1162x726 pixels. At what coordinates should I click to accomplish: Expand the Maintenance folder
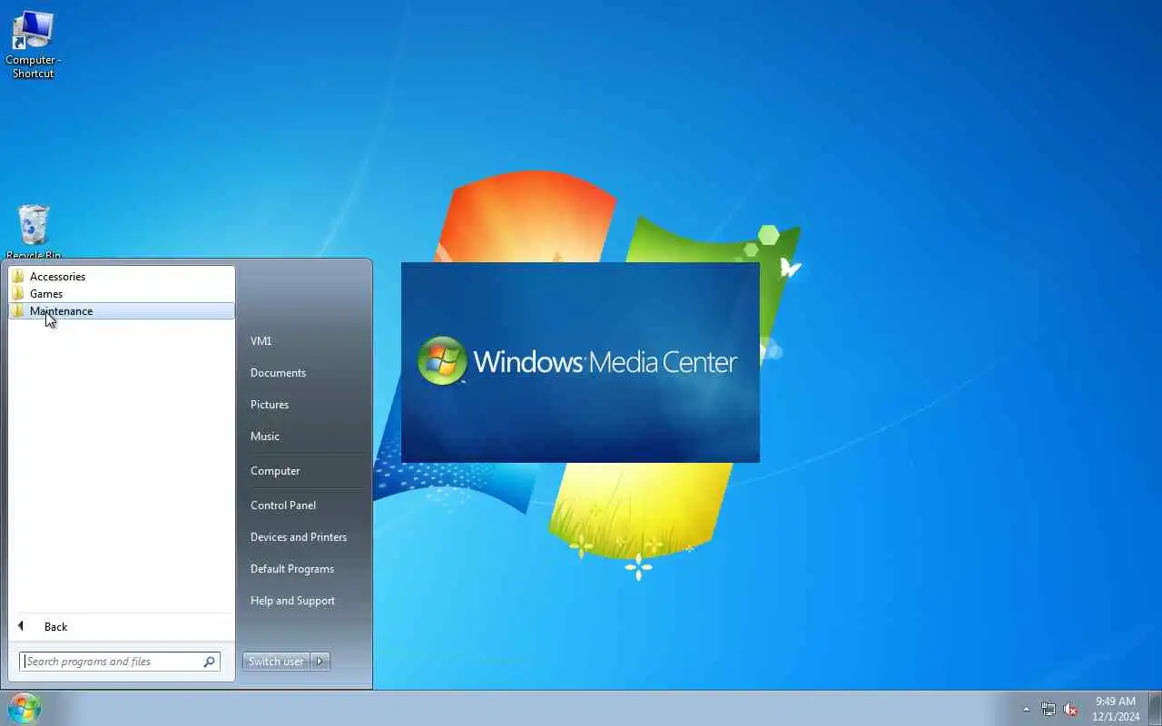pyautogui.click(x=121, y=310)
